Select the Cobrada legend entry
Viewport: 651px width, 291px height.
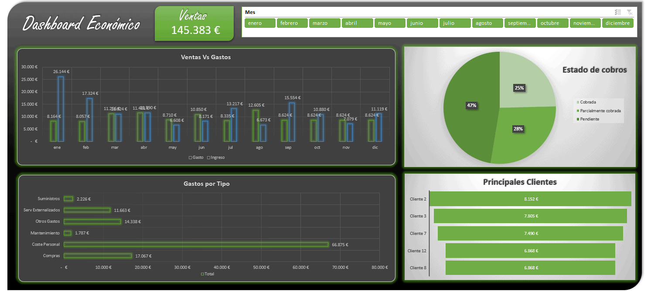click(586, 102)
